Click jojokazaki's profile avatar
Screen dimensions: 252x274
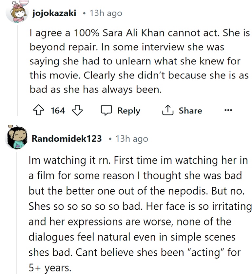16,12
